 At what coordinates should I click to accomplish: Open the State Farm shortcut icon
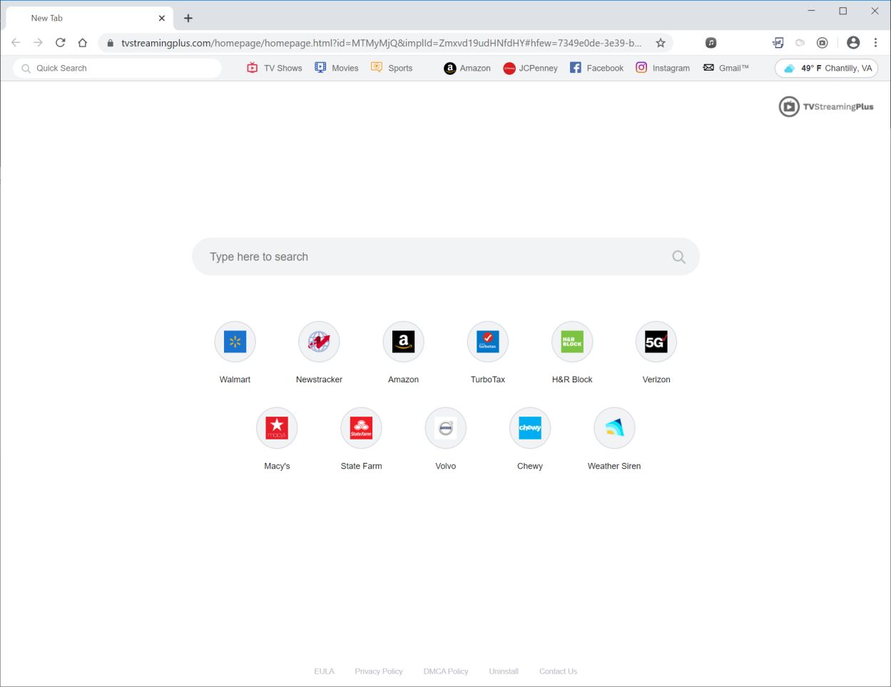click(x=361, y=428)
